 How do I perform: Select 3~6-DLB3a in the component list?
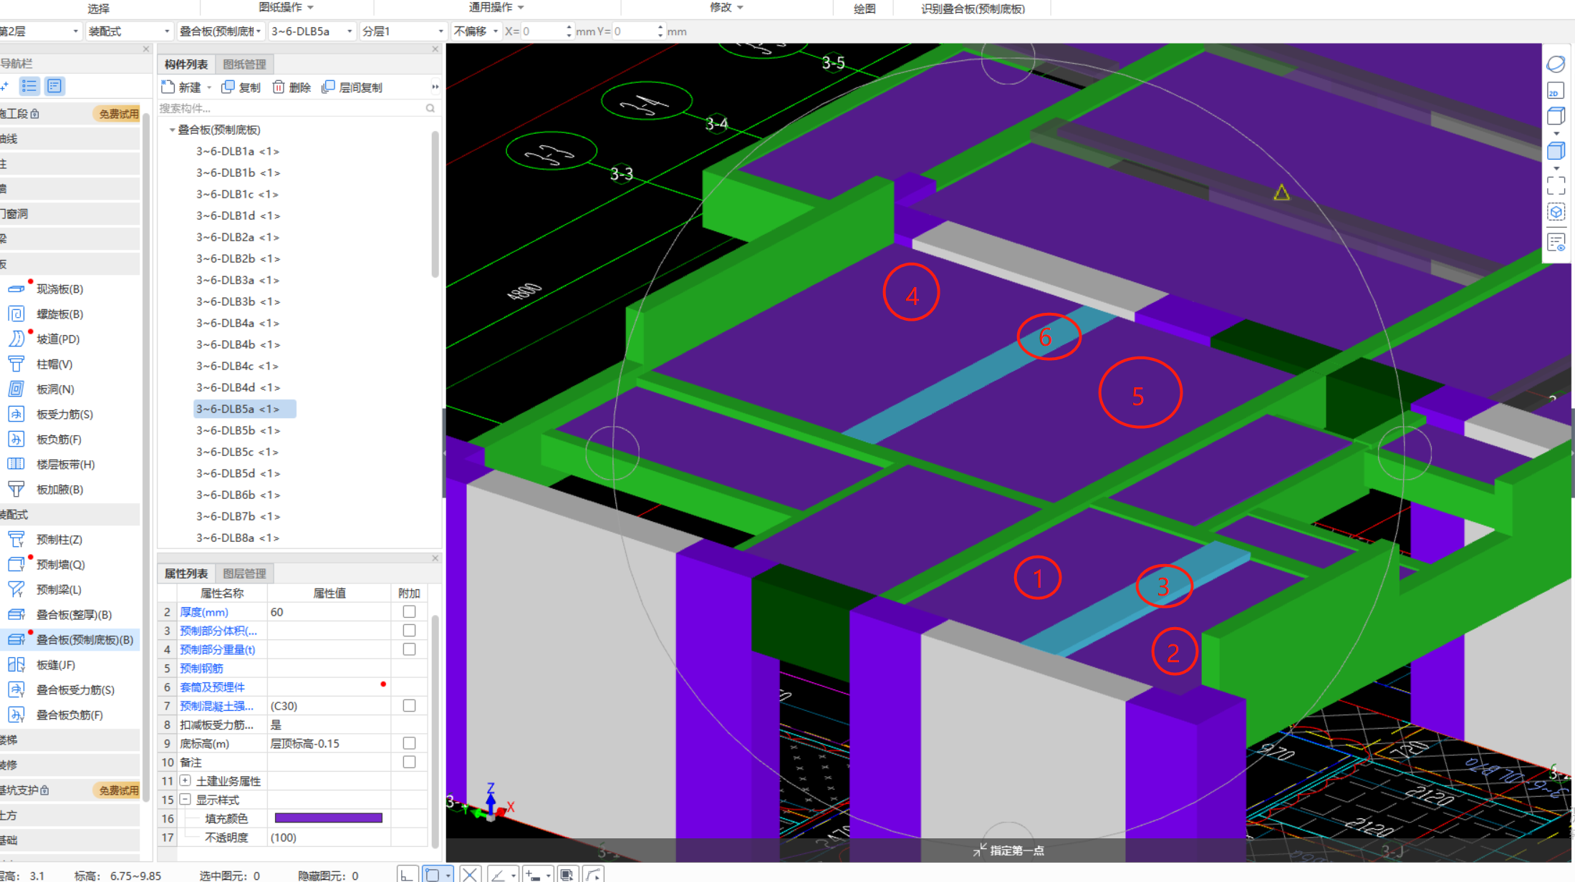click(x=238, y=280)
